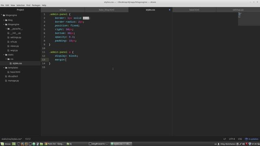Expand the blog folder
Screen dimensions: 260x146
[4, 20]
